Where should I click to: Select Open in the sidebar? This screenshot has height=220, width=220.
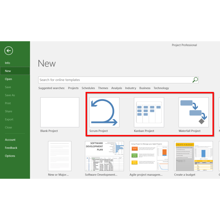(9, 79)
